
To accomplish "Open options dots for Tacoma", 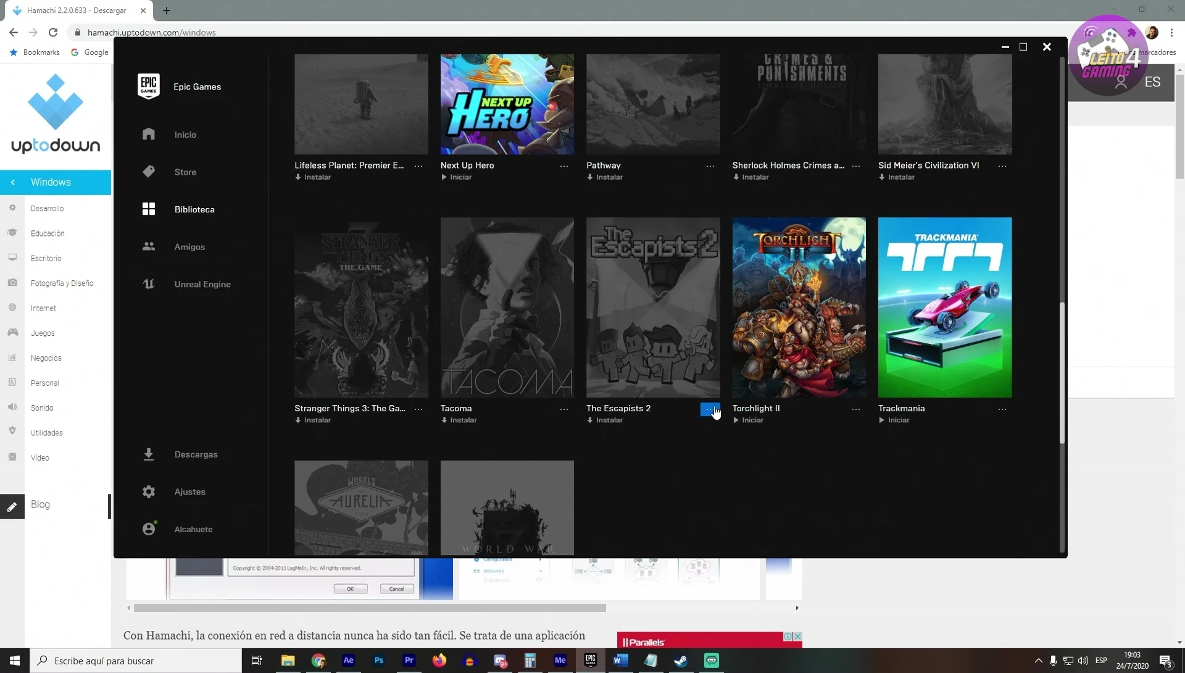I will [564, 409].
